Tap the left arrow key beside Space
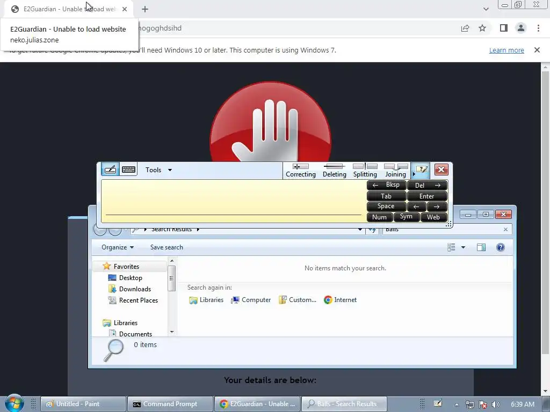Screen dimensions: 550x412 (x=416, y=207)
